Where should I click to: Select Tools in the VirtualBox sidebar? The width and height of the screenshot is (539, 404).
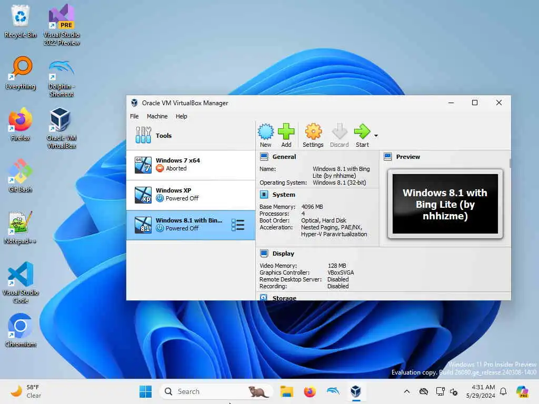tap(191, 135)
